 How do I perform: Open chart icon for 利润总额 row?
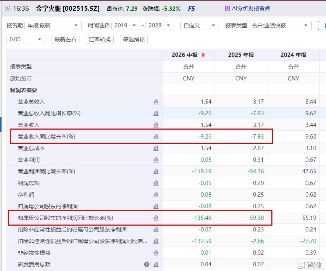click(156, 183)
